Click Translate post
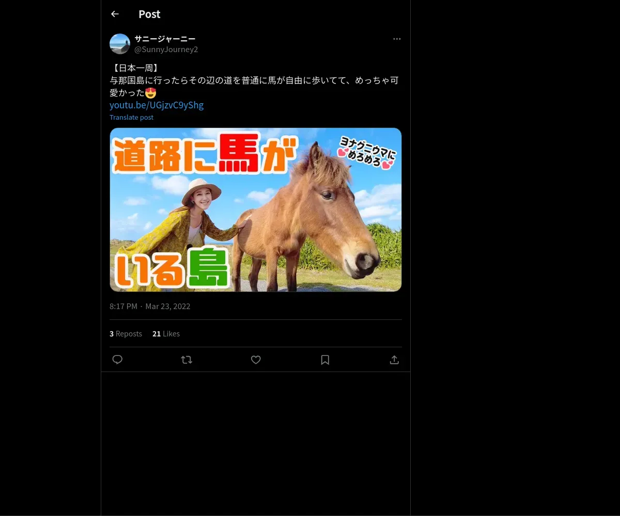Viewport: 620px width, 516px height. (x=131, y=117)
